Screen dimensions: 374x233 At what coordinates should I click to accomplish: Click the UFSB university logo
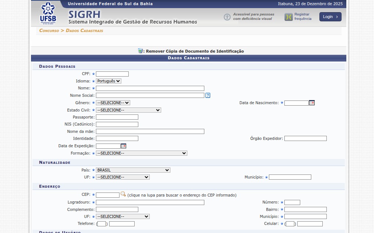(x=48, y=13)
